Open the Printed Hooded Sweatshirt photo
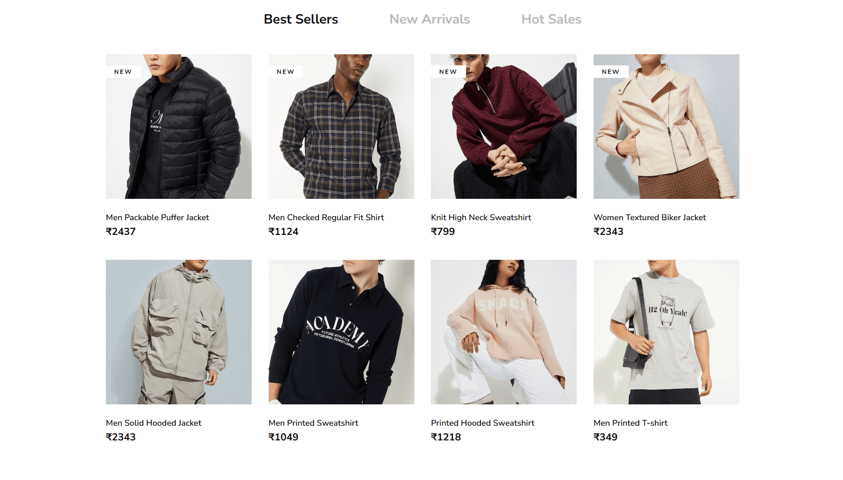 click(504, 332)
